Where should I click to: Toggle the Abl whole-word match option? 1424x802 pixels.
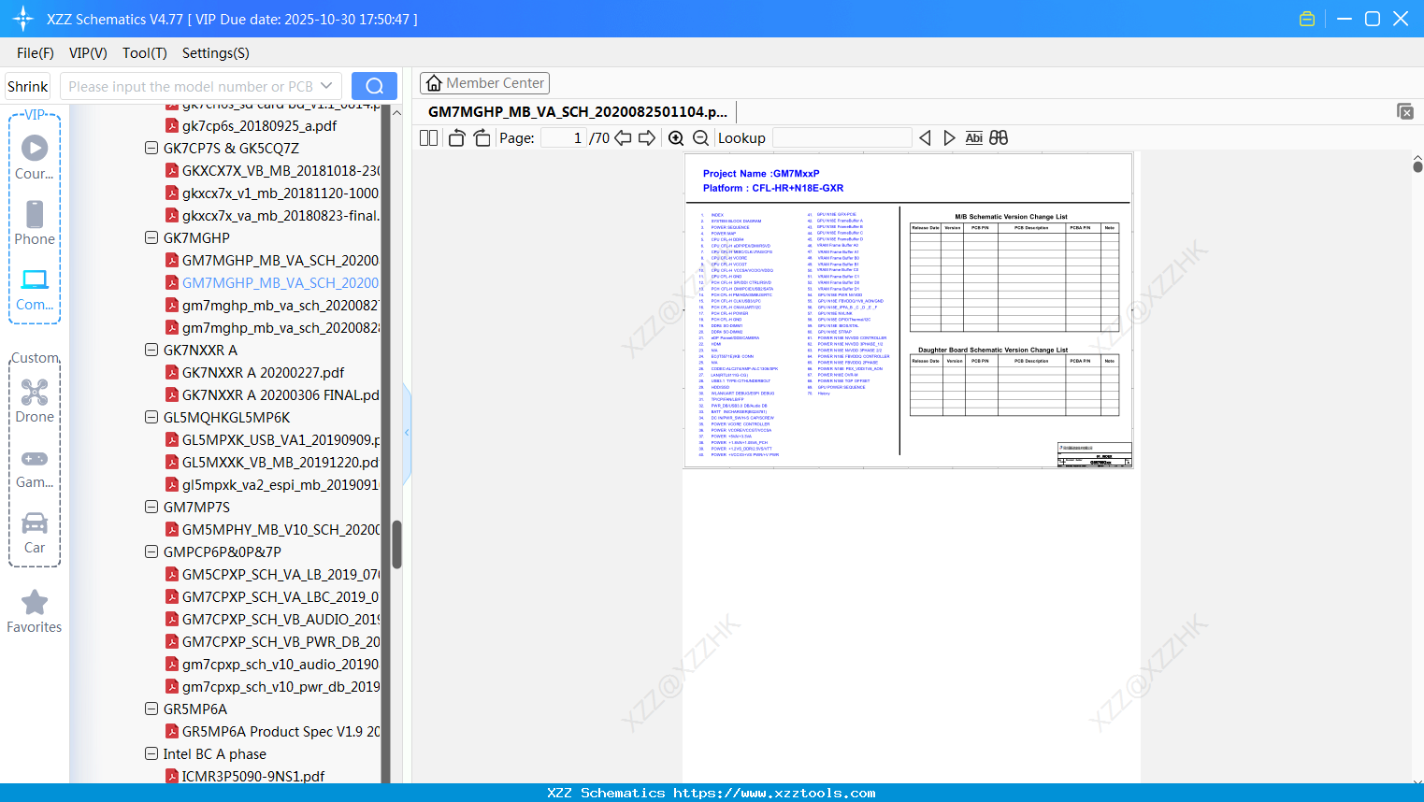[x=973, y=137]
